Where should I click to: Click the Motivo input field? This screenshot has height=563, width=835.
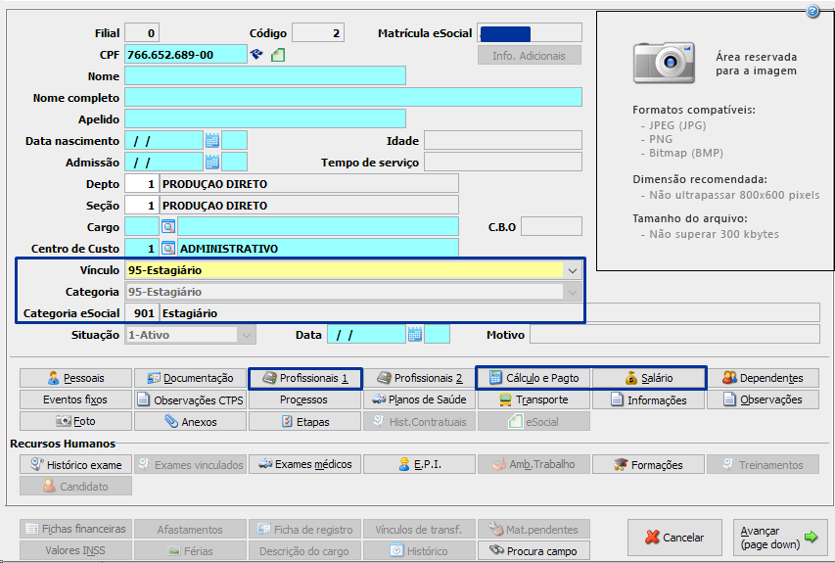674,335
